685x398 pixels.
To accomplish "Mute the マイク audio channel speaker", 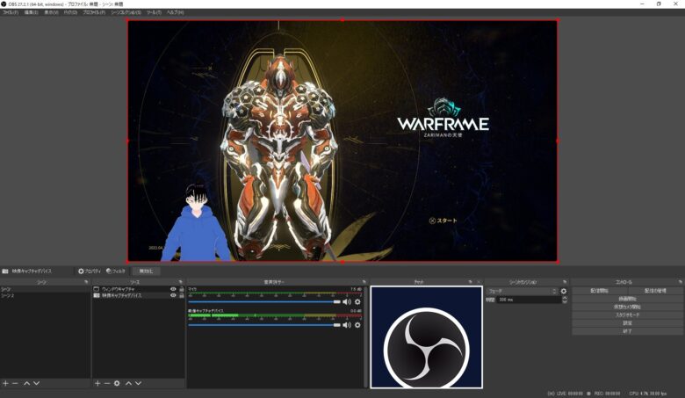I will point(347,302).
